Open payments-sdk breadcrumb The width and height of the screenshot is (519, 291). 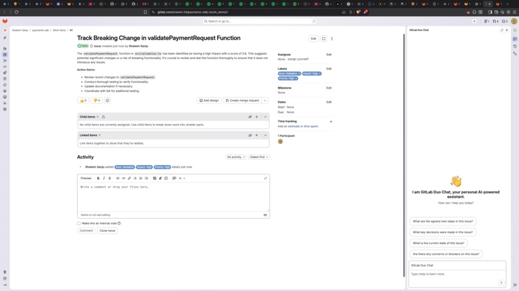[41, 30]
